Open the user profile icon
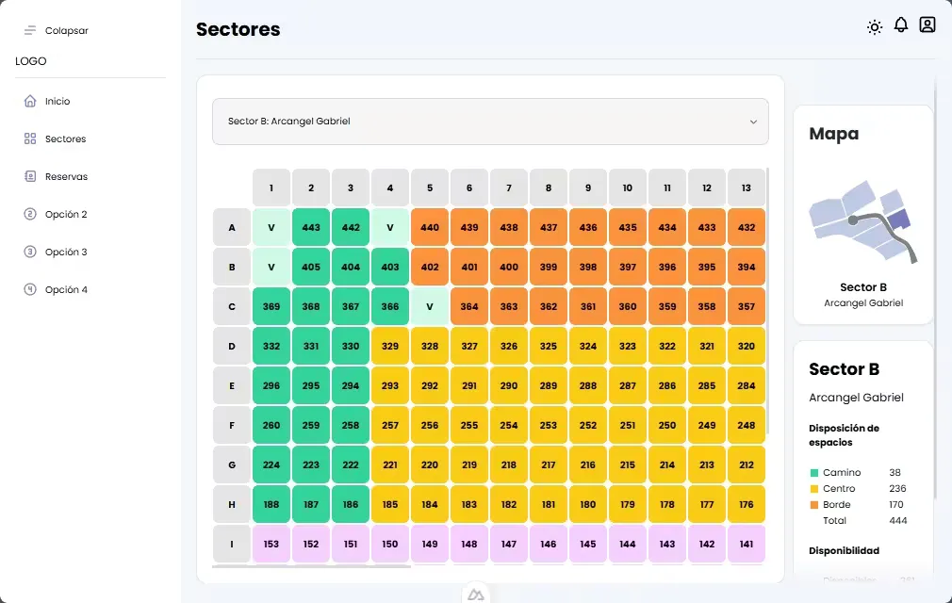 coord(927,25)
